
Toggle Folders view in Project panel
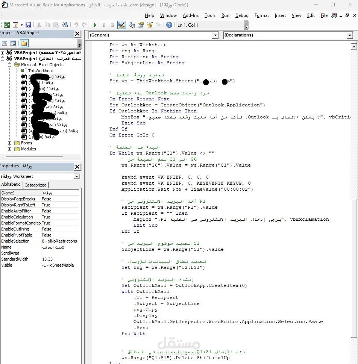tap(24, 43)
